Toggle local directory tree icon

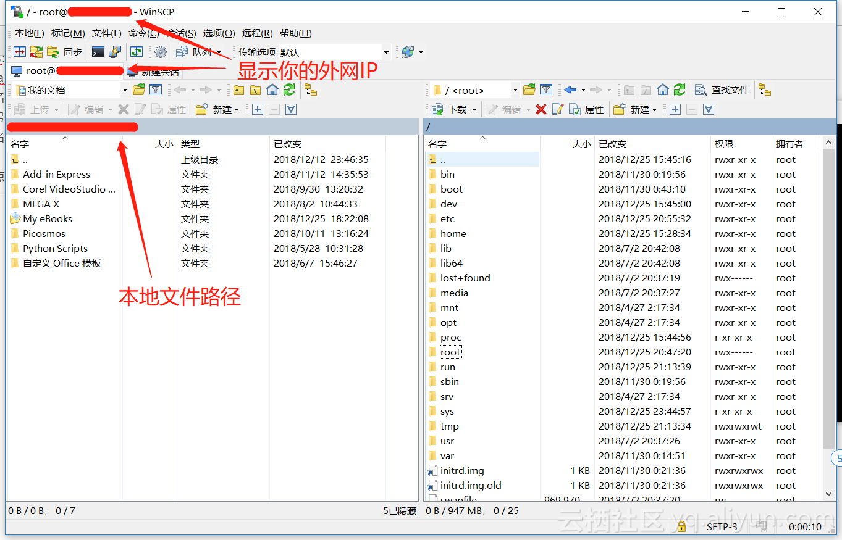[x=311, y=90]
